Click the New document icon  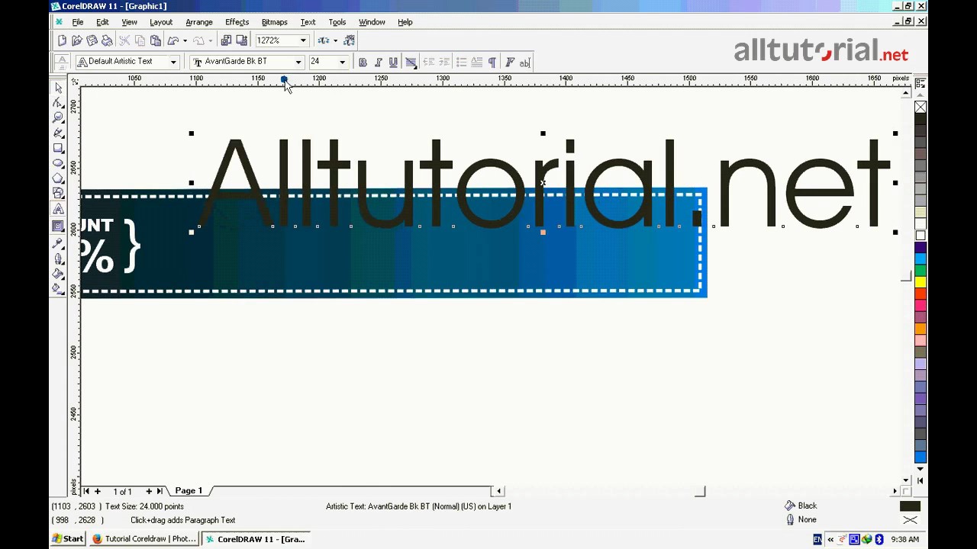62,40
